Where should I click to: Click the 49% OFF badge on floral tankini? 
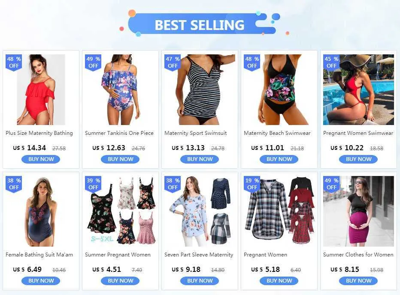click(x=93, y=63)
